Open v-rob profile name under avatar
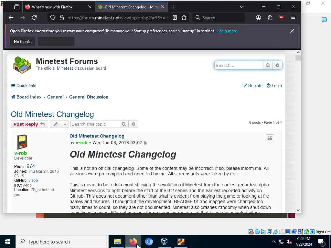The image size is (331, 248). tap(20, 153)
